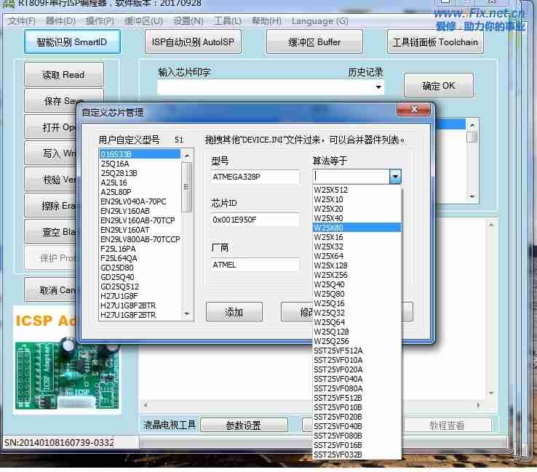Click the 型号 field containing ATMEGA328P
This screenshot has height=472, width=537.
click(x=255, y=177)
